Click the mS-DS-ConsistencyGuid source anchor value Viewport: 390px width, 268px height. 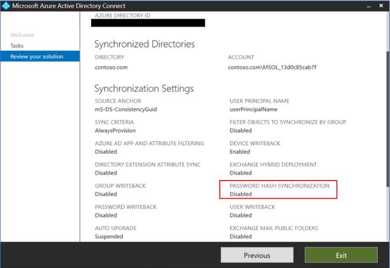125,109
